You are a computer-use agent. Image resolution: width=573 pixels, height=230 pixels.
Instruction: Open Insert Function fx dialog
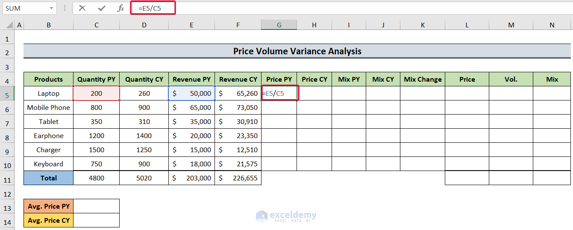tap(121, 8)
